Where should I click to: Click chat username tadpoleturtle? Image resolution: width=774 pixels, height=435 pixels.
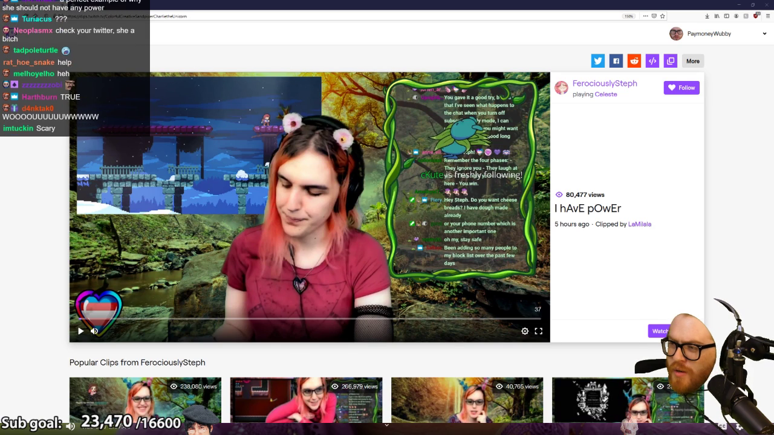(x=36, y=50)
